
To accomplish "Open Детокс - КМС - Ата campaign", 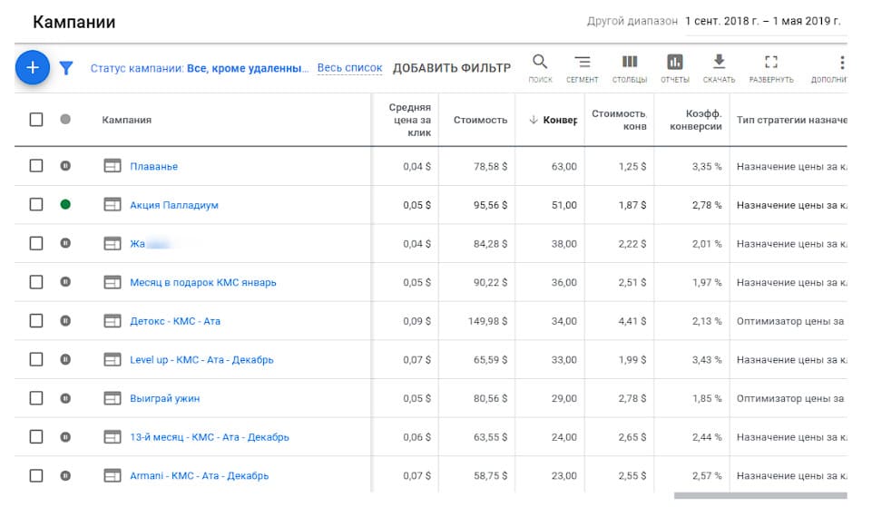I will 175,321.
